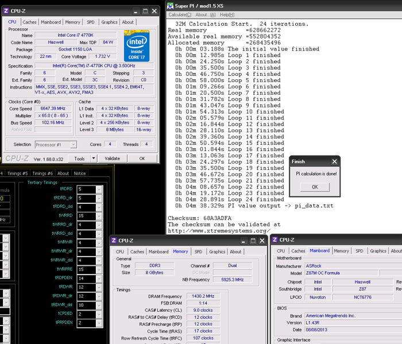402x344 pixels.
Task: Click the Super PI title bar icon
Action: point(171,6)
